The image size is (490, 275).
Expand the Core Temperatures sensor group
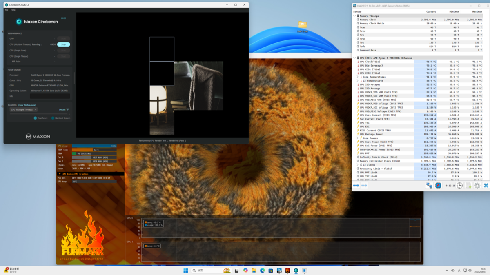click(358, 77)
